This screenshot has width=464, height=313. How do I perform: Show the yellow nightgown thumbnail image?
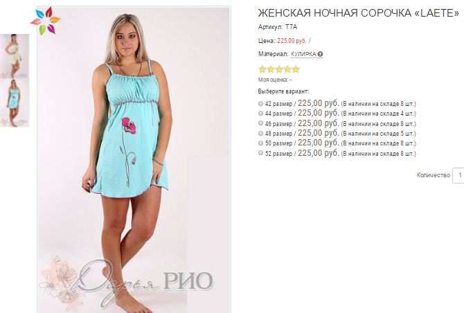tap(15, 56)
